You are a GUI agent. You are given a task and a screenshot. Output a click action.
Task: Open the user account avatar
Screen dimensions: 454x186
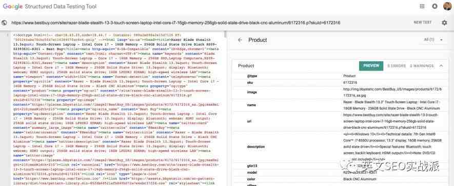click(x=447, y=6)
